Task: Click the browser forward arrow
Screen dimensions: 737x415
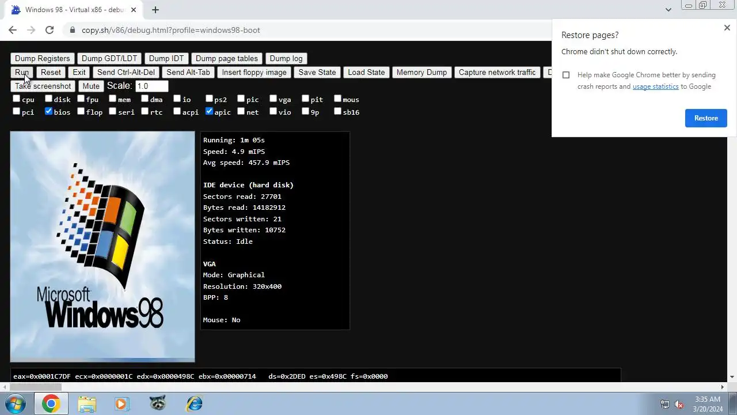Action: tap(31, 30)
